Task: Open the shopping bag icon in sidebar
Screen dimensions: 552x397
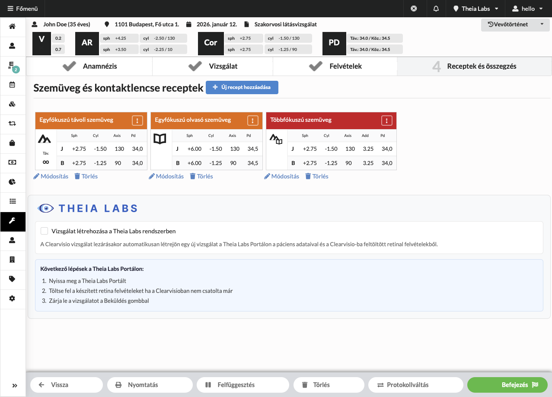Action: coord(13,143)
